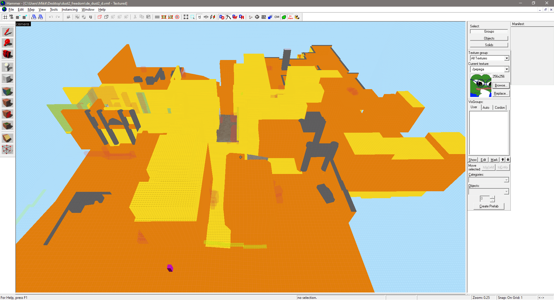Select the Apply Current Texture tool
The image size is (554, 300).
(x=8, y=103)
